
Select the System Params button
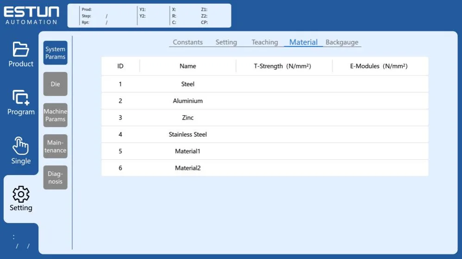(x=56, y=53)
